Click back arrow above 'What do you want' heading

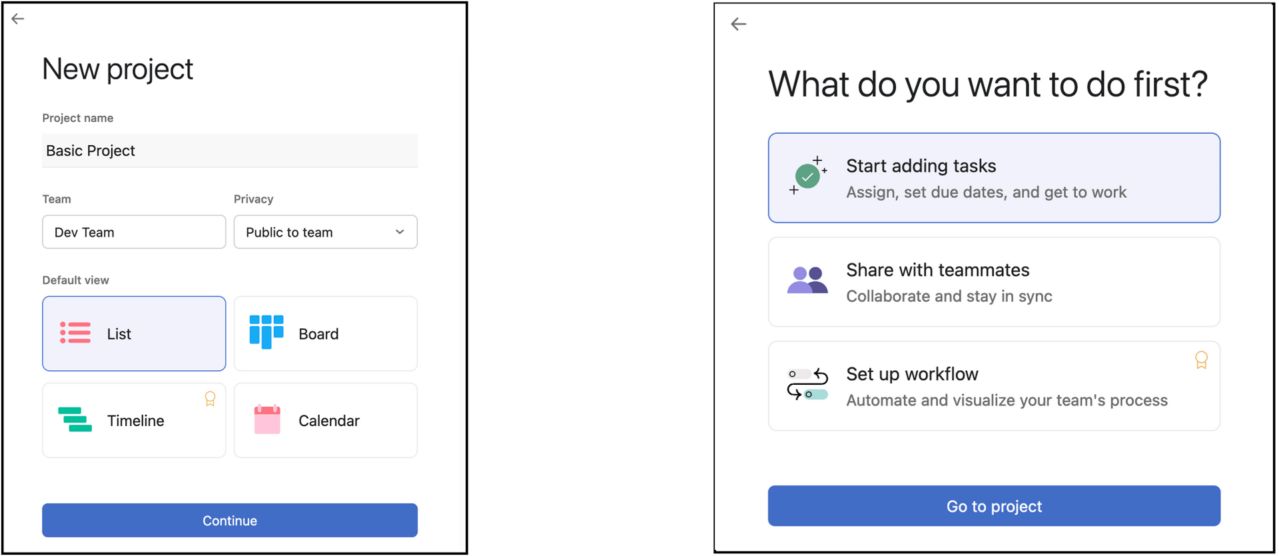tap(738, 25)
